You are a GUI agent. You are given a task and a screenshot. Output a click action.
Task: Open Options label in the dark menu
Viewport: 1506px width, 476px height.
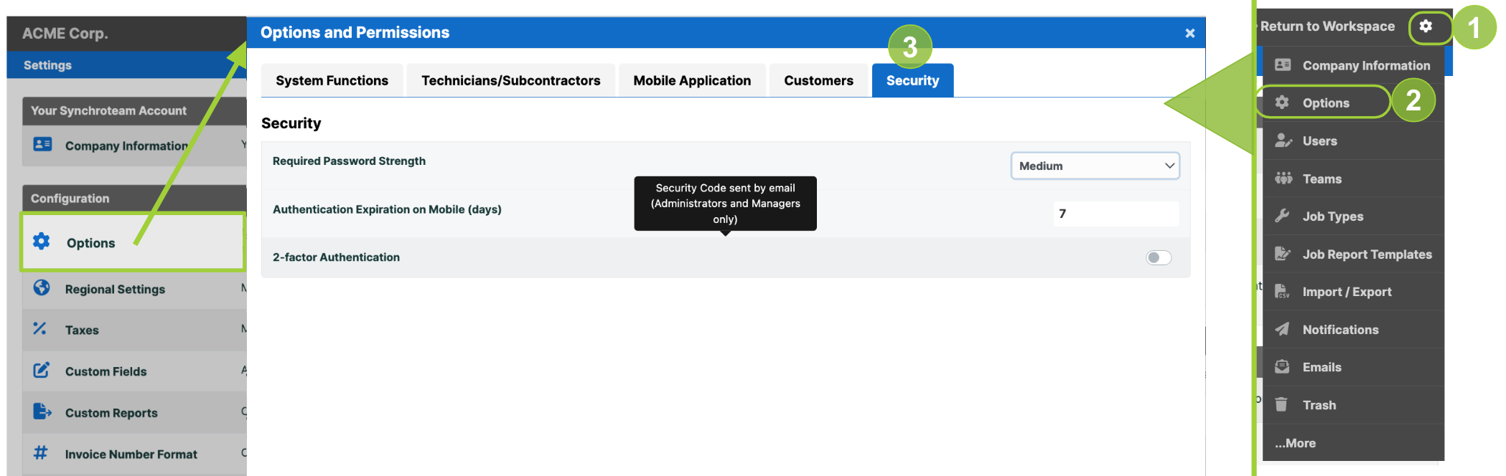[1326, 103]
